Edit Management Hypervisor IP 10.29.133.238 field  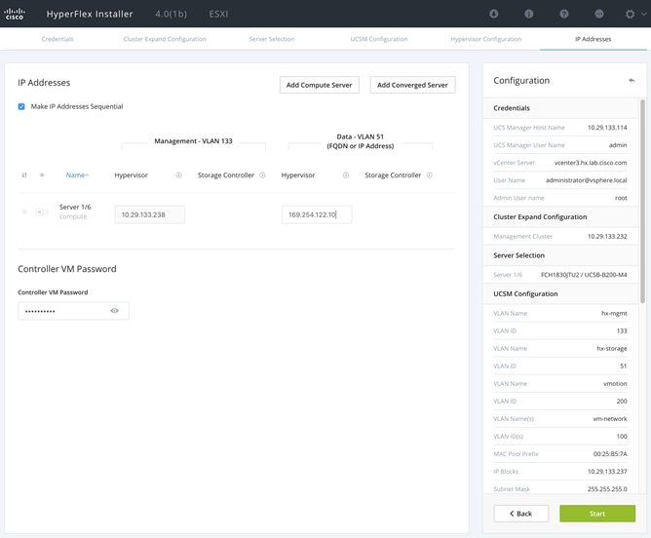pyautogui.click(x=150, y=214)
